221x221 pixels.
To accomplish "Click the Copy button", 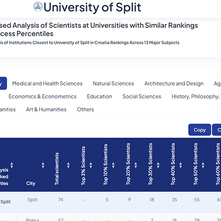I will coord(199,130).
